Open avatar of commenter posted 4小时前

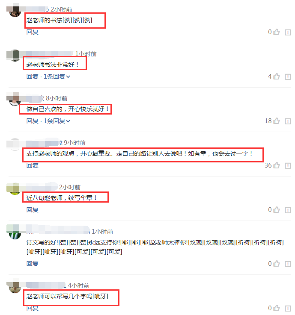[x=15, y=287]
